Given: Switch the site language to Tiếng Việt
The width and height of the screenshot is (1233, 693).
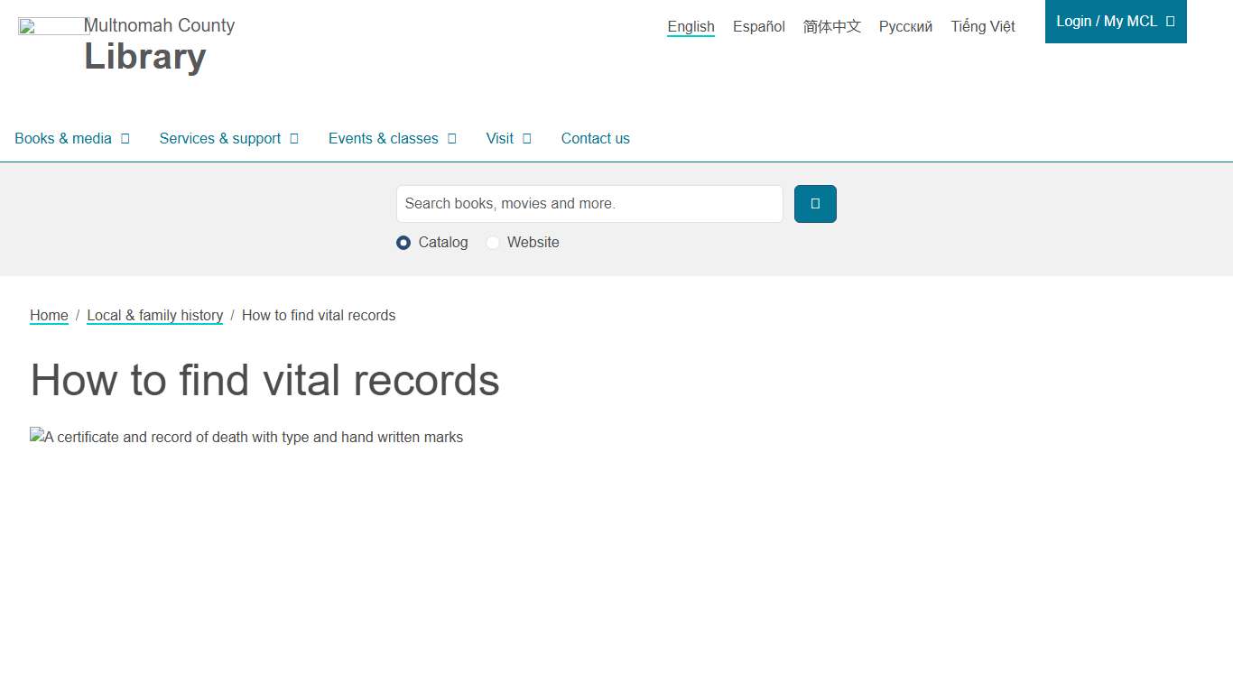Looking at the screenshot, I should pyautogui.click(x=982, y=26).
